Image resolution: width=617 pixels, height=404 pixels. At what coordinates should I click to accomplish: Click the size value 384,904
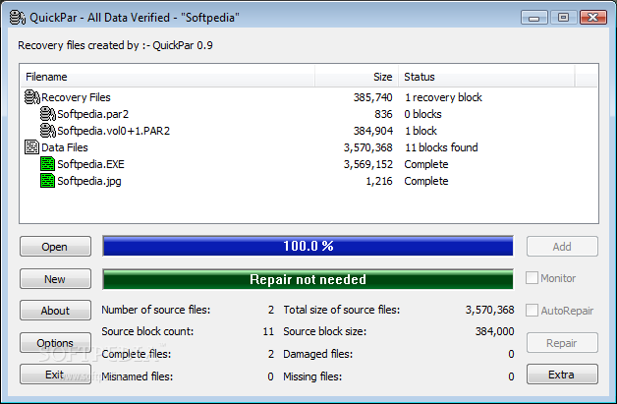point(372,131)
